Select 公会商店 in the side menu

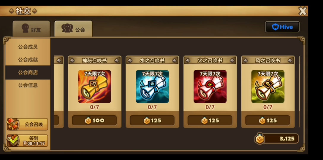coord(28,73)
